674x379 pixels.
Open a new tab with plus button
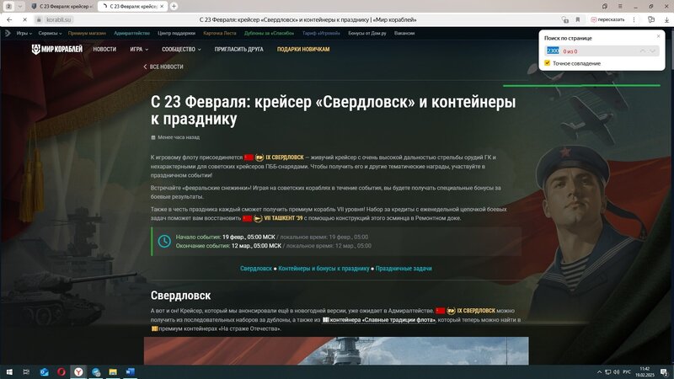174,7
